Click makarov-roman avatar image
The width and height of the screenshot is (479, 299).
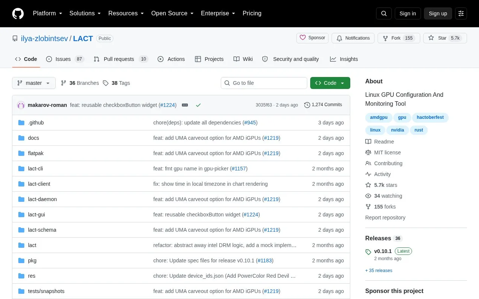(x=21, y=105)
